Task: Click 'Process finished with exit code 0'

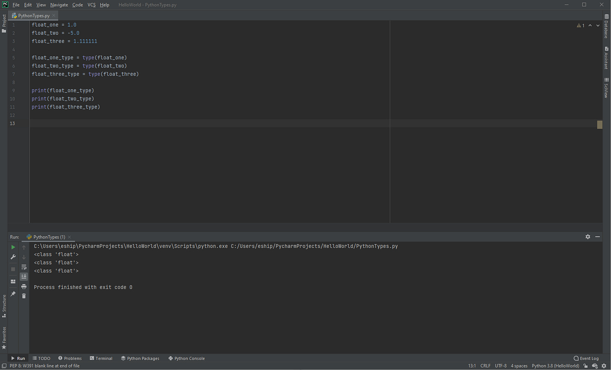Action: [x=83, y=287]
